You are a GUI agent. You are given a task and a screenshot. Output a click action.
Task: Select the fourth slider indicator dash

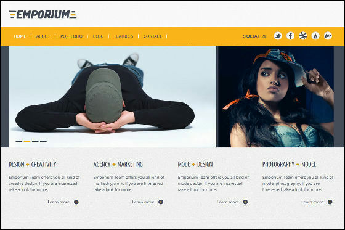[43, 141]
